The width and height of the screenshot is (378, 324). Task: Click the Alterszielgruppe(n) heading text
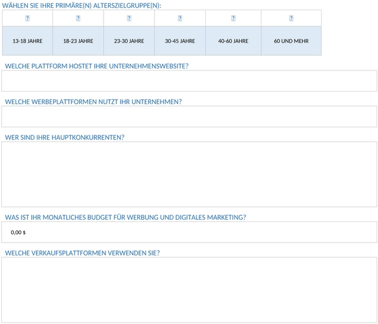click(x=82, y=6)
